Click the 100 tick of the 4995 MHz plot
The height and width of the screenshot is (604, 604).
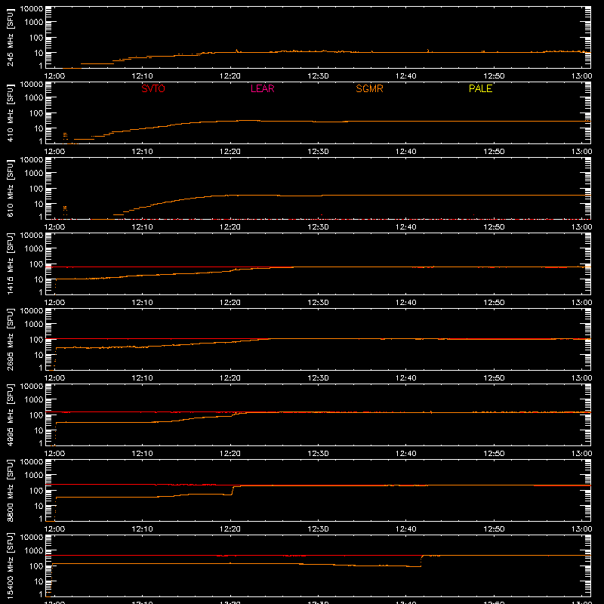click(35, 415)
